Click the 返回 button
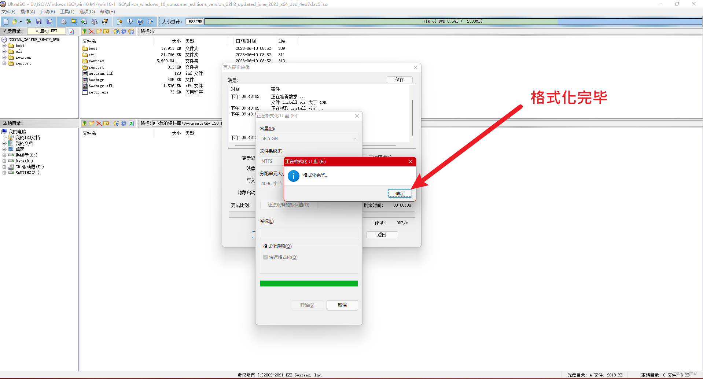703x379 pixels. 382,235
